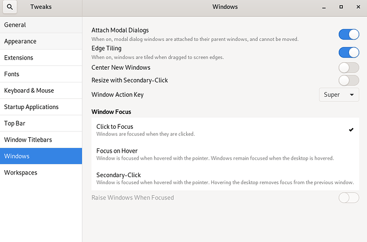The height and width of the screenshot is (242, 367).
Task: Select Secondary-Click window focus mode
Action: [x=223, y=178]
